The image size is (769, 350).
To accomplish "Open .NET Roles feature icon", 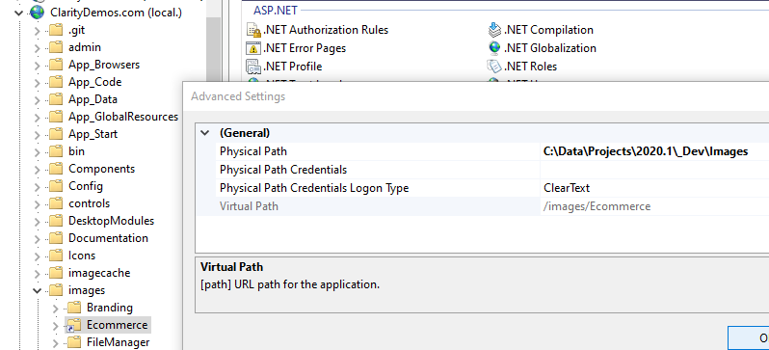I will pos(494,67).
